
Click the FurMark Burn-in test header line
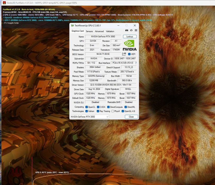click(29, 10)
